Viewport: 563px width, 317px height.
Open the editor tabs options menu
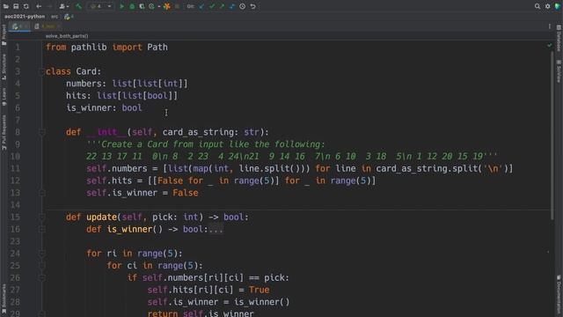[x=549, y=26]
